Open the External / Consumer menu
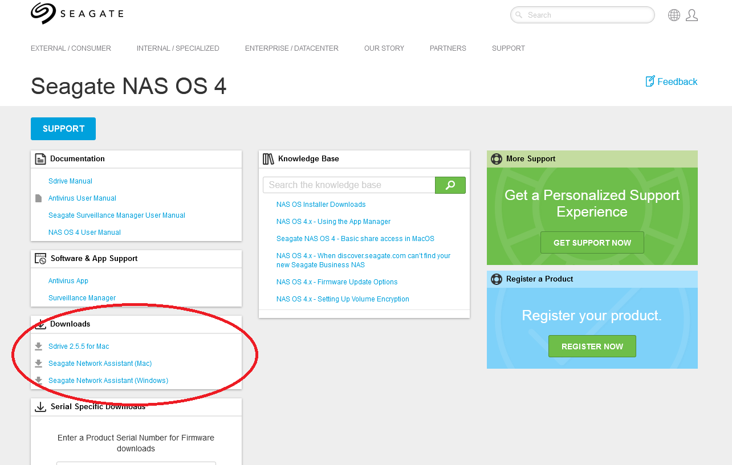The image size is (732, 465). pyautogui.click(x=71, y=48)
